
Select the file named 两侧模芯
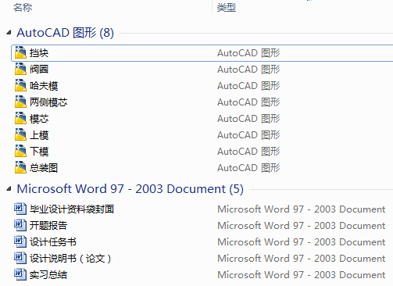tap(48, 102)
